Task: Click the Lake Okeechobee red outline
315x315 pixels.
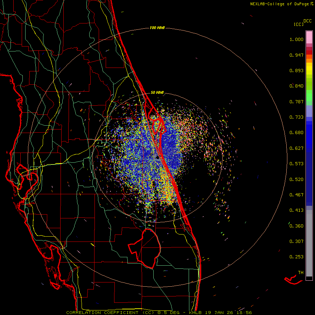Action: point(145,248)
